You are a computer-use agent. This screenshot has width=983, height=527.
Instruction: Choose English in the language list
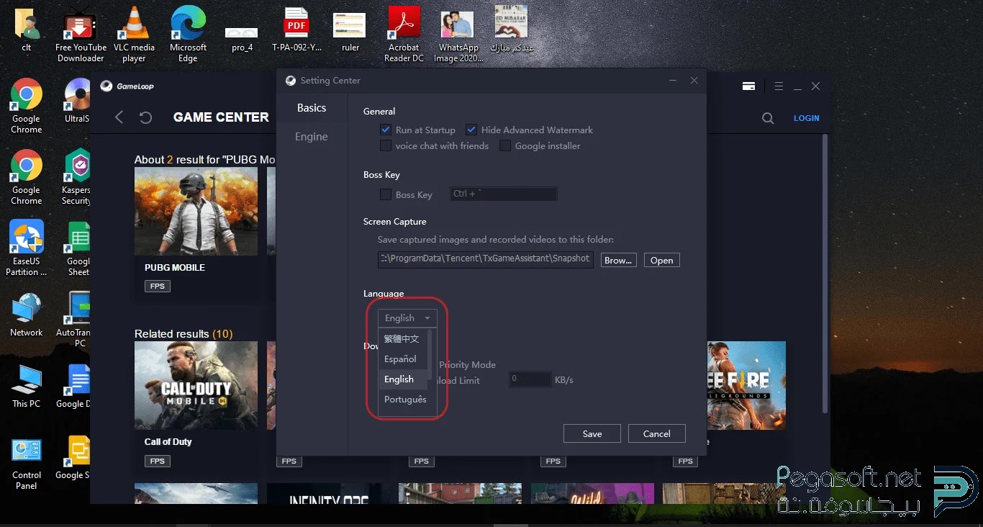[x=402, y=379]
